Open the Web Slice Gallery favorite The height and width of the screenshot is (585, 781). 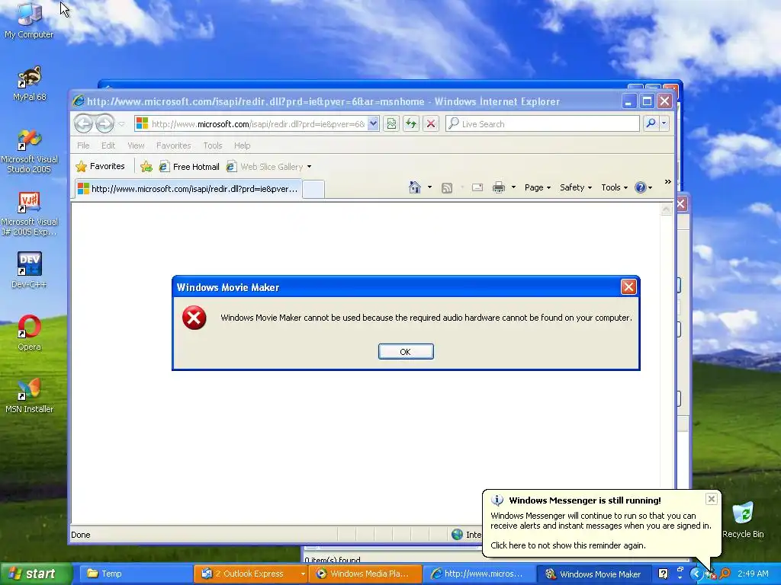265,167
